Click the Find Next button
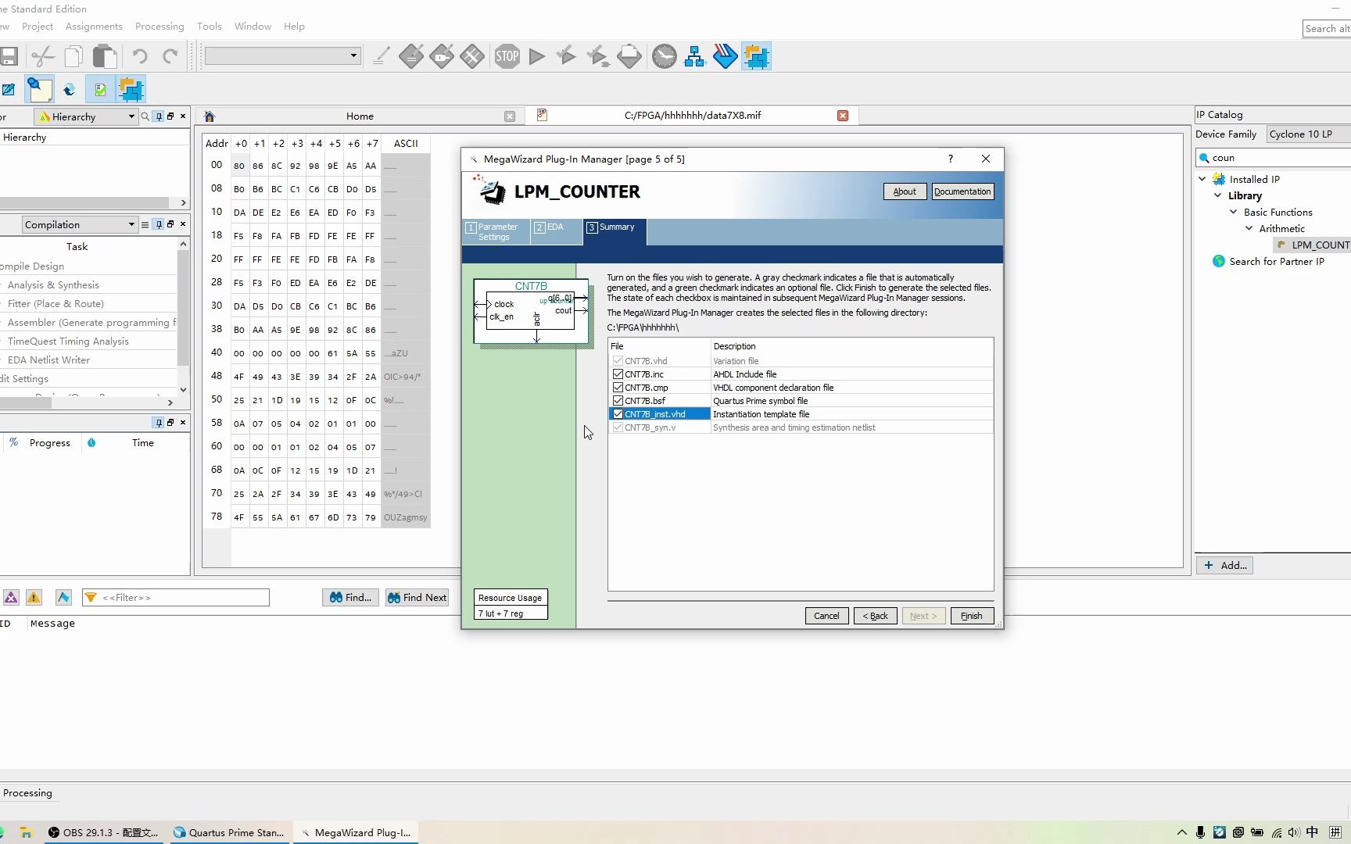 click(417, 598)
